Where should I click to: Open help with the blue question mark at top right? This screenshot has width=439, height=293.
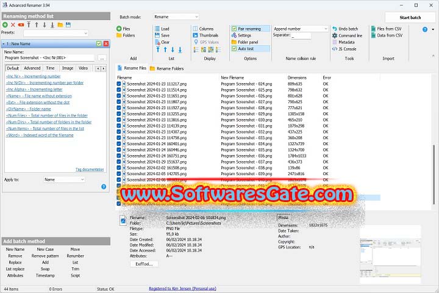pos(425,29)
